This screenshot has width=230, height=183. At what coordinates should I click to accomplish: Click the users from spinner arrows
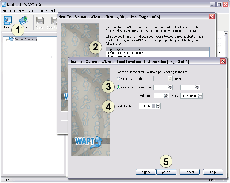click(170, 87)
